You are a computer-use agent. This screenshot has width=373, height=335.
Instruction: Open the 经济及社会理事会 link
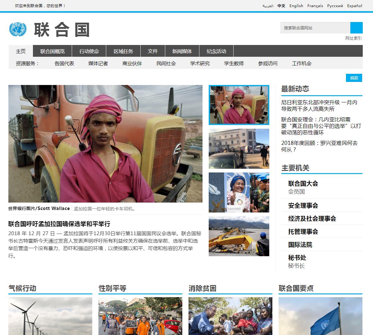(x=312, y=218)
